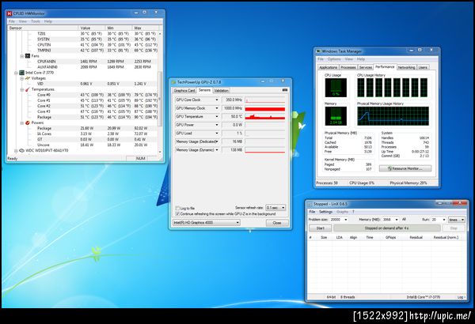Image resolution: width=475 pixels, height=324 pixels.
Task: Click the Windows Task Manager title icon
Action: [x=318, y=51]
